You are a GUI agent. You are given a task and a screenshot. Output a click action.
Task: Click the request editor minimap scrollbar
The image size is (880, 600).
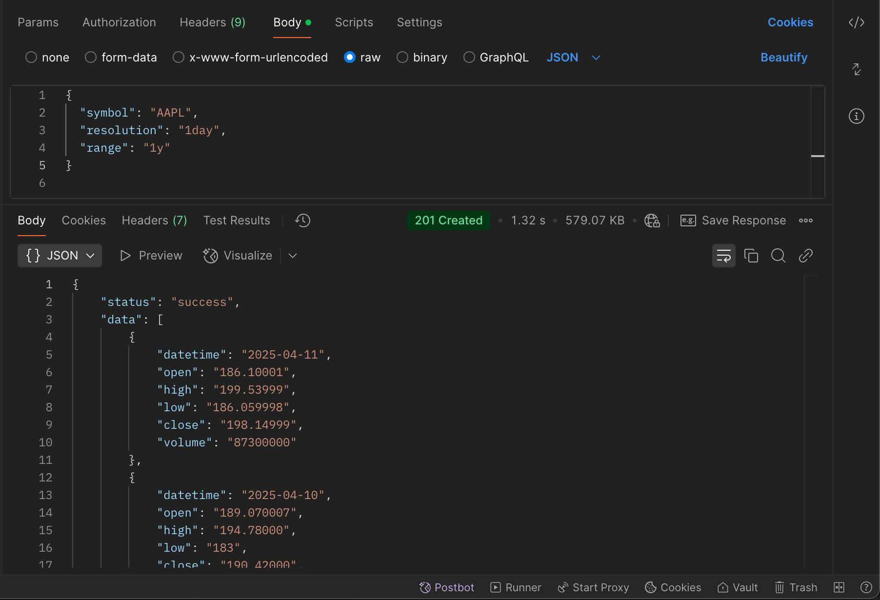(x=818, y=142)
